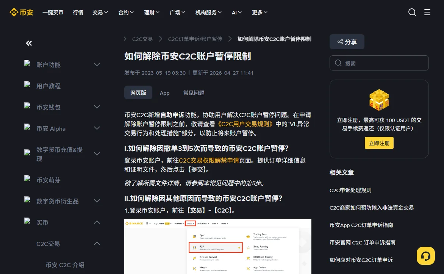This screenshot has height=274, width=444.
Task: Expand the 币安钱包 sidebar section
Action: point(97,107)
